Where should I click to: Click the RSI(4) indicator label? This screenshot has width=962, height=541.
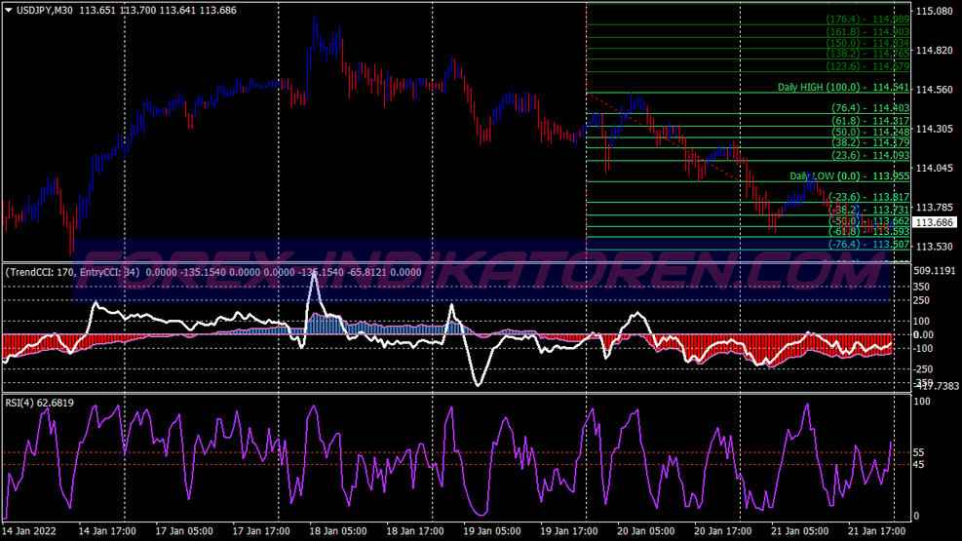[x=26, y=402]
